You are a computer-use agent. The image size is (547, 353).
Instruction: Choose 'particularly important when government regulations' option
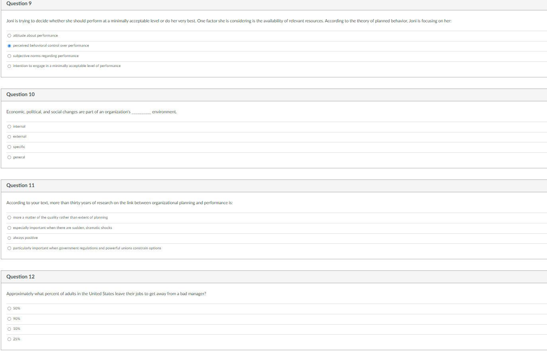click(9, 248)
